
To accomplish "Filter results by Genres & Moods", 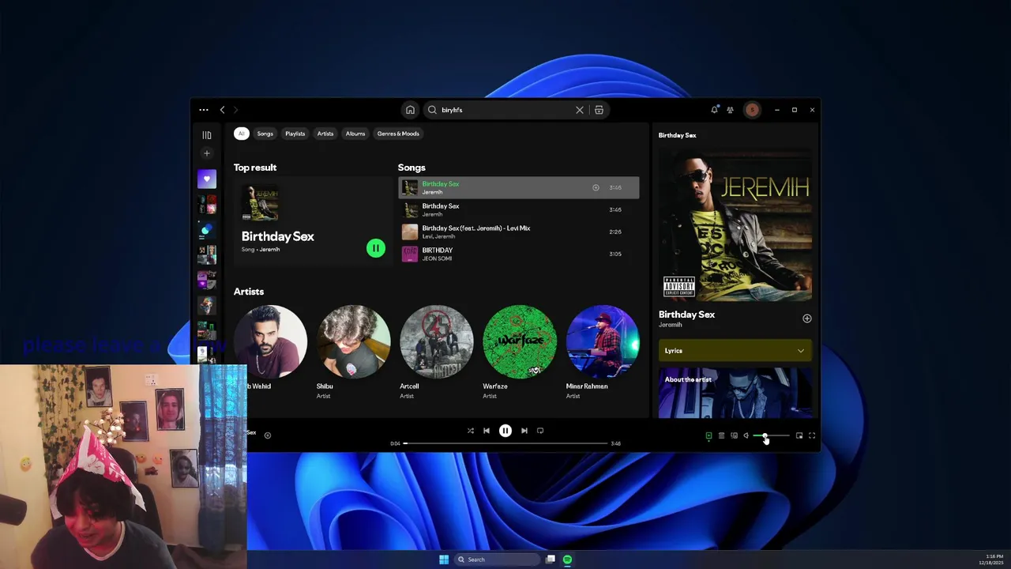I will [398, 134].
